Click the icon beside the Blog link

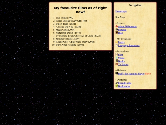[x=117, y=32]
